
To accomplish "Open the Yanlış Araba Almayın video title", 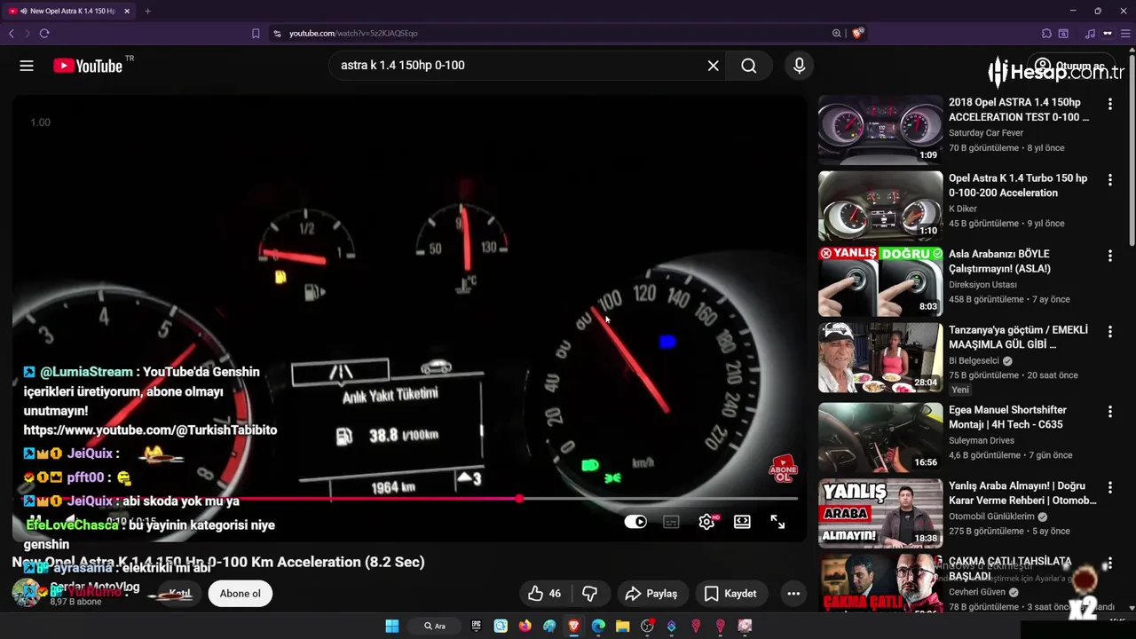I will 1022,493.
